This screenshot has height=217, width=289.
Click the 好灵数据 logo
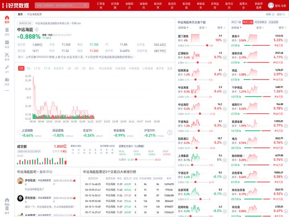click(16, 5)
